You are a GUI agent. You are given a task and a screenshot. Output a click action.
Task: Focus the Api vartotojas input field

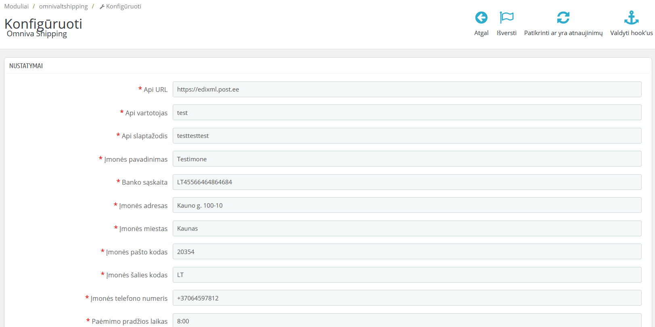pyautogui.click(x=407, y=112)
